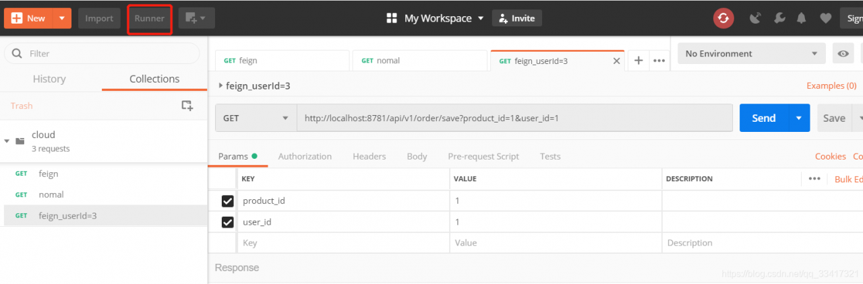Open settings wrench icon
This screenshot has width=863, height=284.
pyautogui.click(x=779, y=18)
